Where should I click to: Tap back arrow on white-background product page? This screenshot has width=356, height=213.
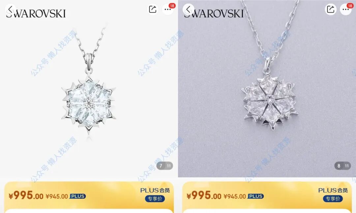coord(10,10)
